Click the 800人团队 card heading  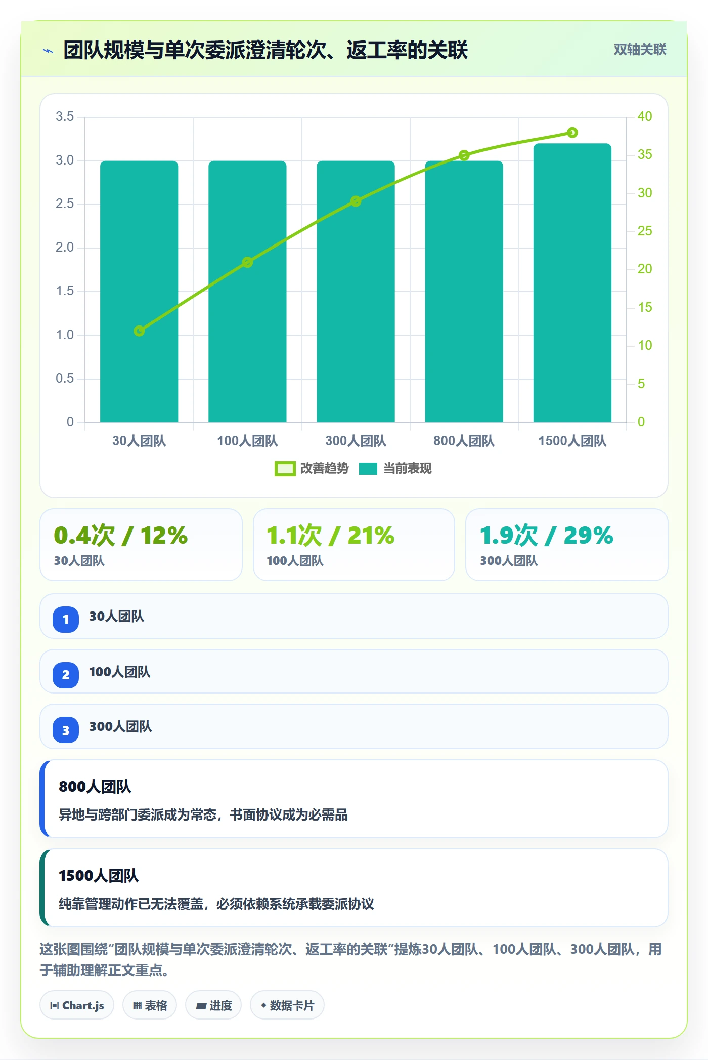coord(95,787)
